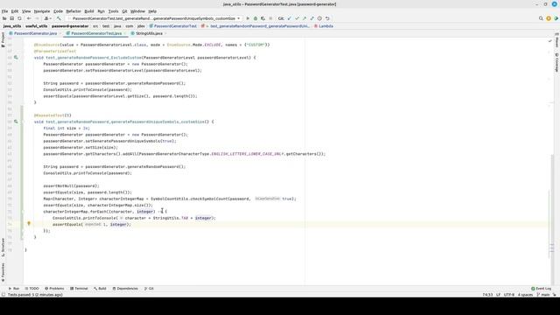This screenshot has height=315, width=560.
Task: Open the Window menu
Action: tap(137, 11)
